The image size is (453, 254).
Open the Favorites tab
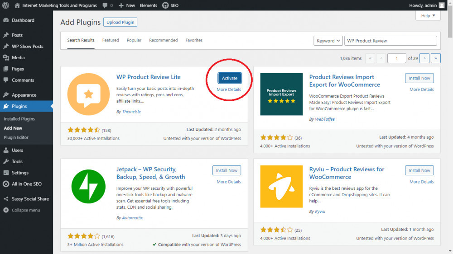pyautogui.click(x=194, y=40)
